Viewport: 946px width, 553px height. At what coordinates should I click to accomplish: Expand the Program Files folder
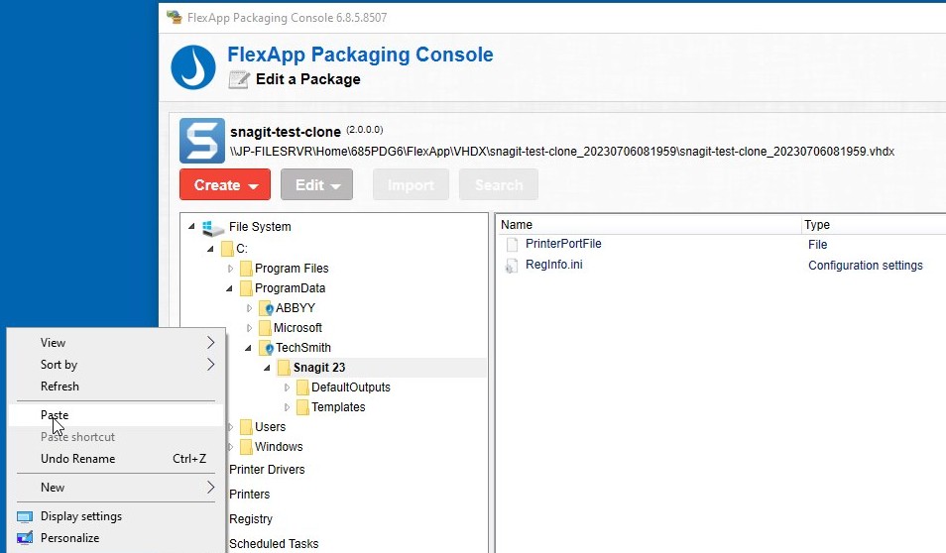point(230,269)
